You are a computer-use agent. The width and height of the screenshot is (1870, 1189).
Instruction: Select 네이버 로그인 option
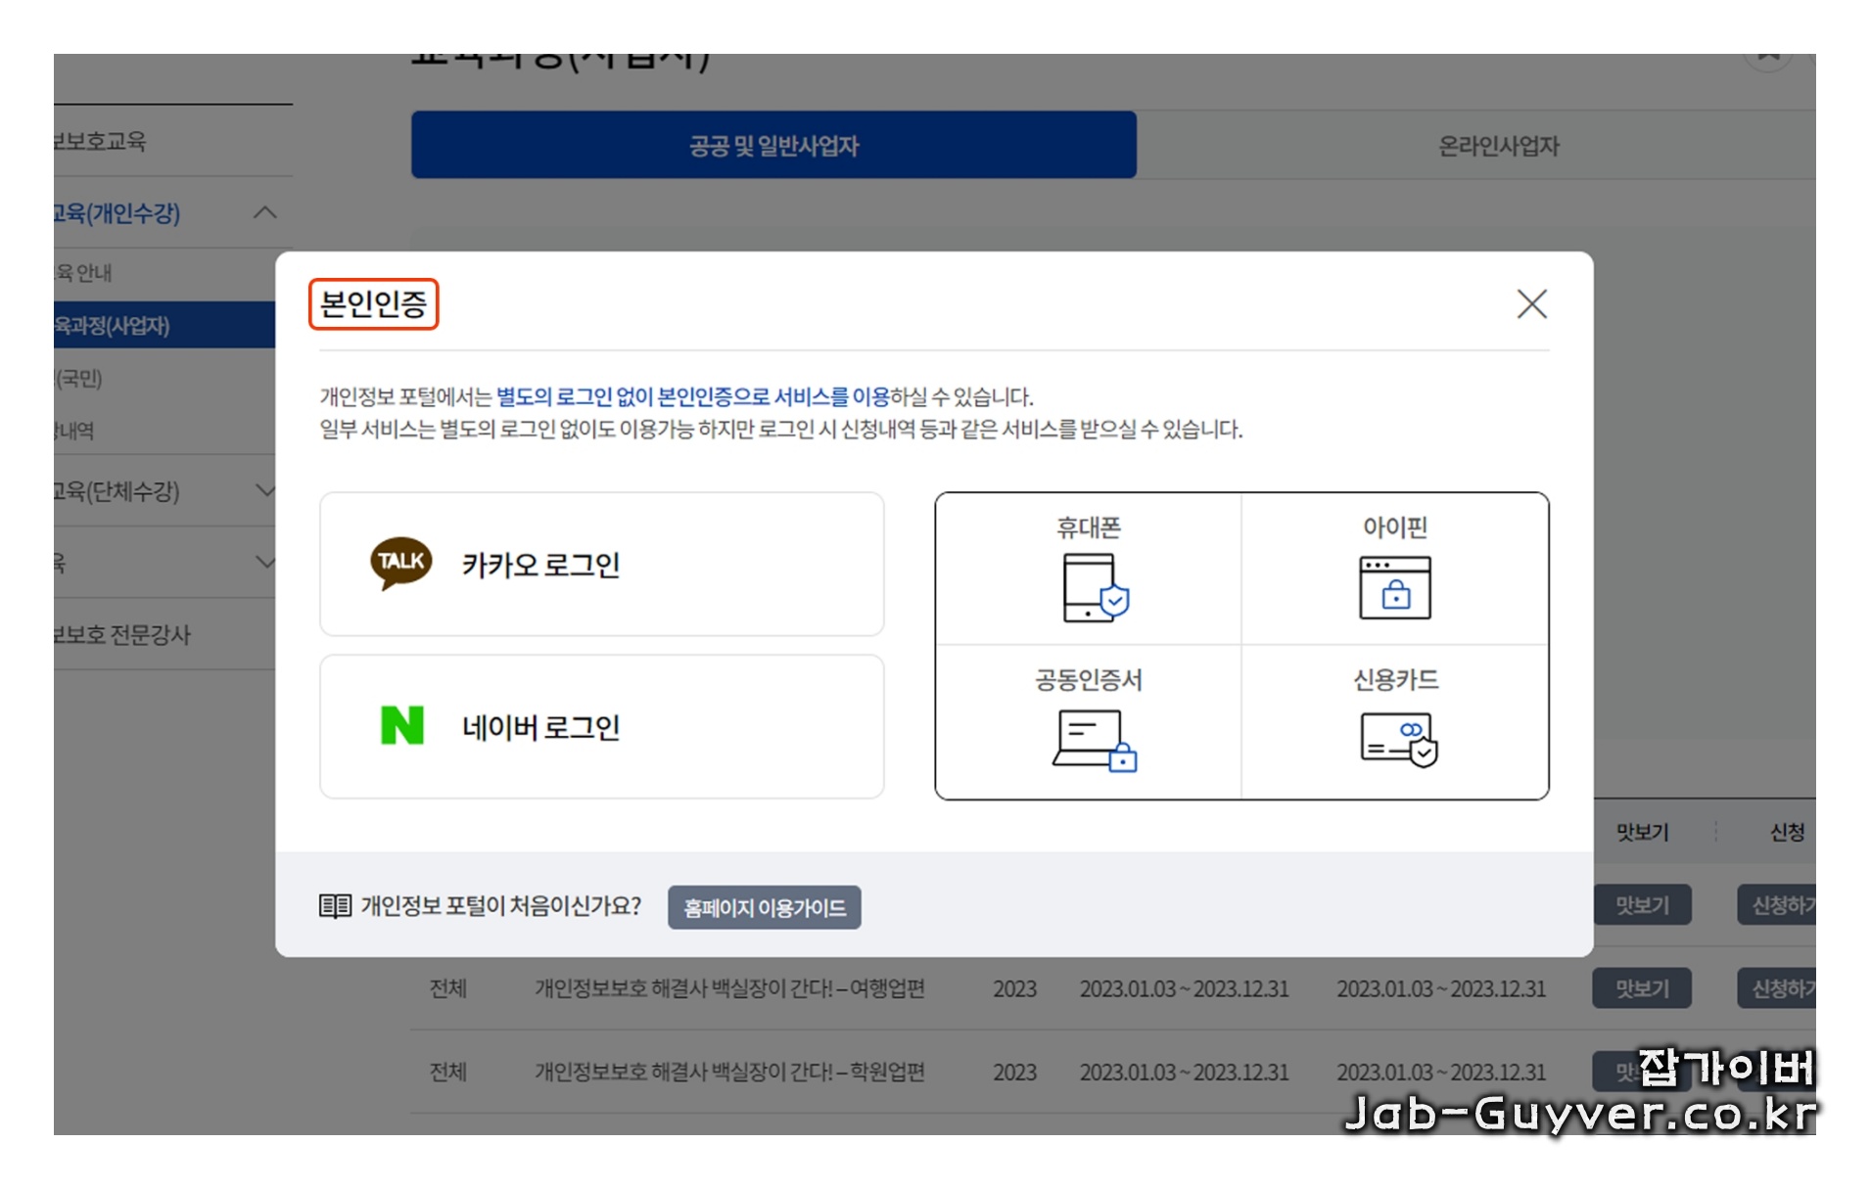click(602, 727)
